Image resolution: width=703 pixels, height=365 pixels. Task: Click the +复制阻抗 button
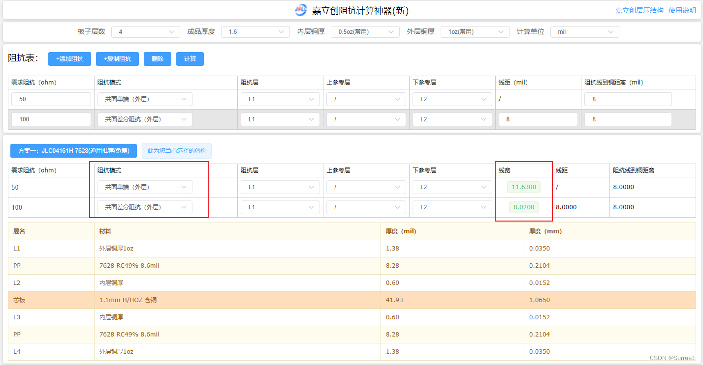click(117, 59)
